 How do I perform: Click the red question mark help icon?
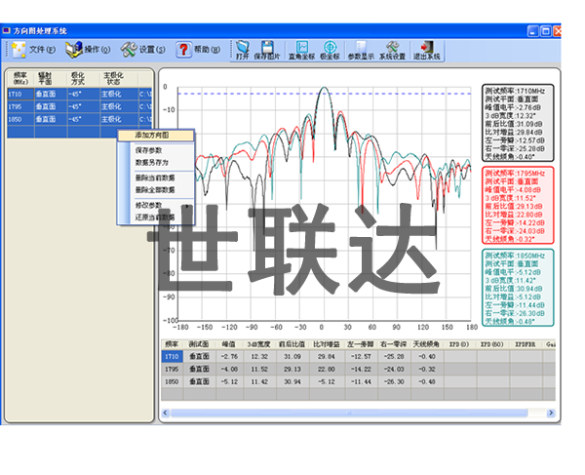click(x=183, y=50)
